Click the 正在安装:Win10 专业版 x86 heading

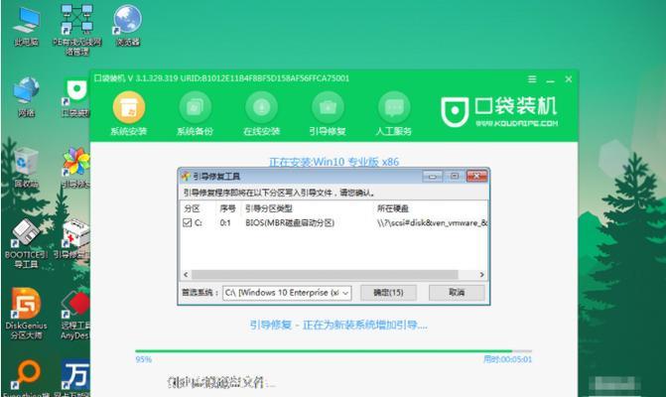click(x=333, y=162)
